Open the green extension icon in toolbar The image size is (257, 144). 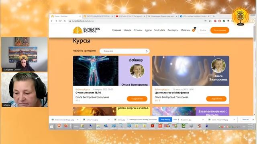pyautogui.click(x=224, y=21)
